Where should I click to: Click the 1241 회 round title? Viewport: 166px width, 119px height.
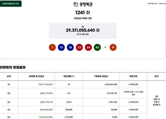click(x=83, y=13)
